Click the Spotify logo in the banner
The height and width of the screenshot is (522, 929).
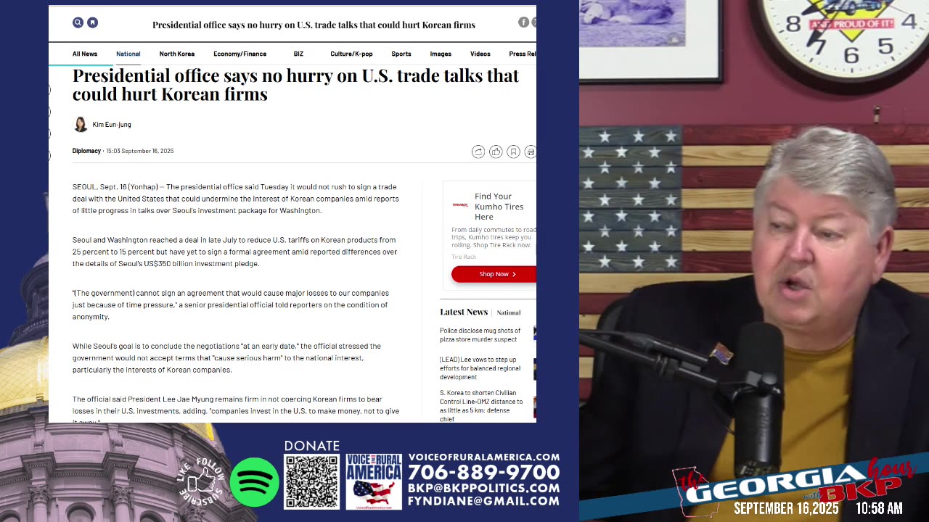255,482
